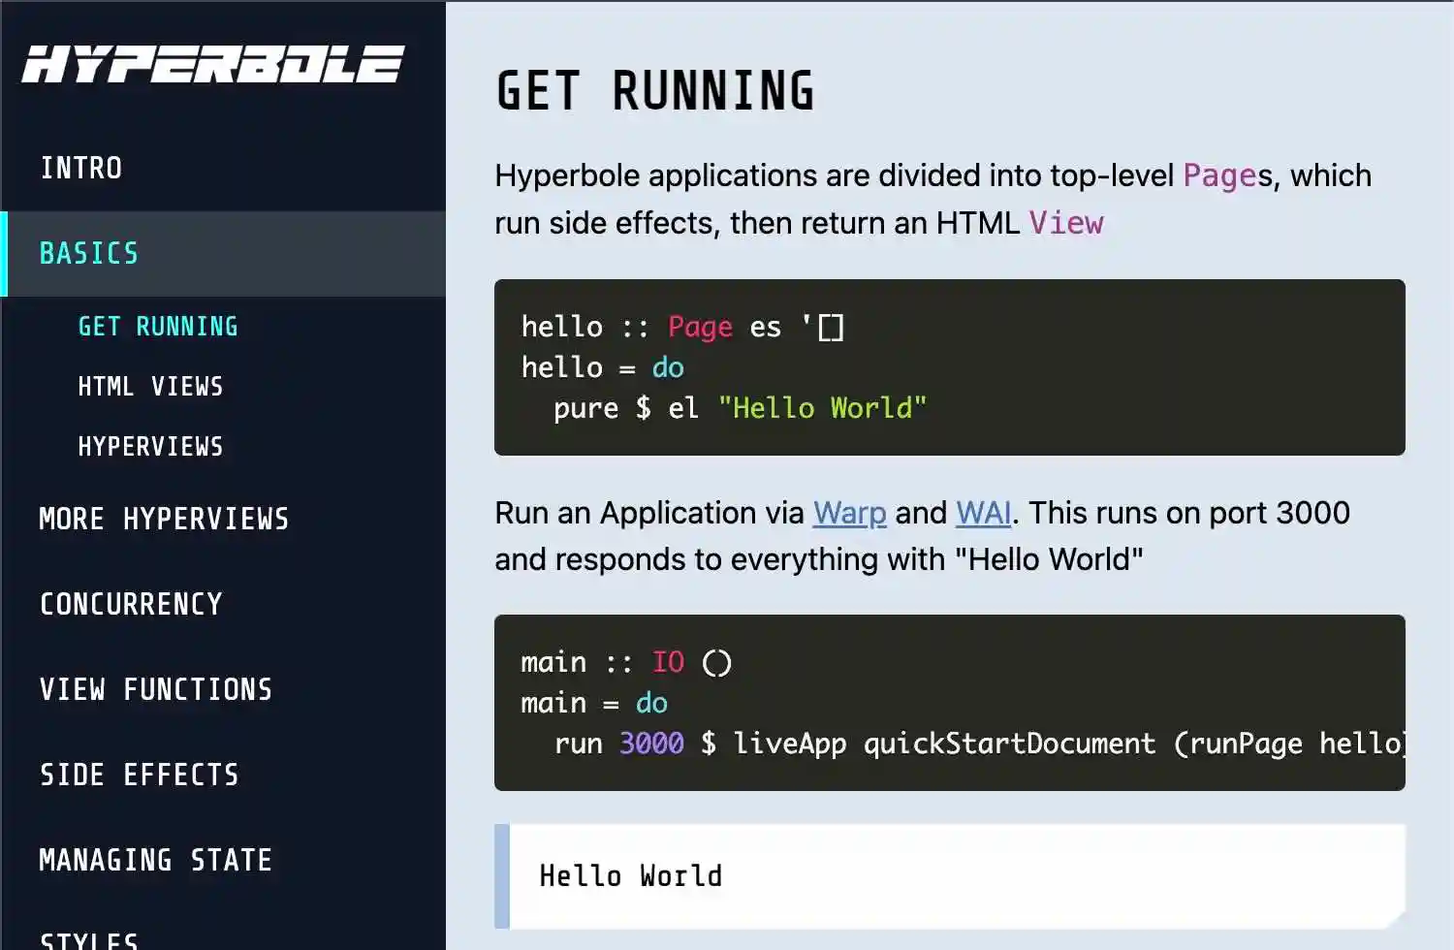This screenshot has width=1454, height=950.
Task: Expand the MORE HYPERVIEWS section
Action: coord(163,519)
